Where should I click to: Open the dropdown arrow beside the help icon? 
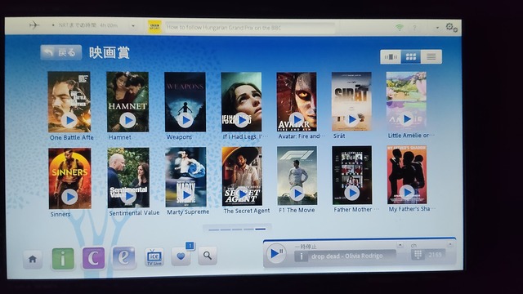[437, 28]
